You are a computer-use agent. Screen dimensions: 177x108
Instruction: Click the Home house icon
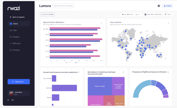pyautogui.click(x=11, y=24)
